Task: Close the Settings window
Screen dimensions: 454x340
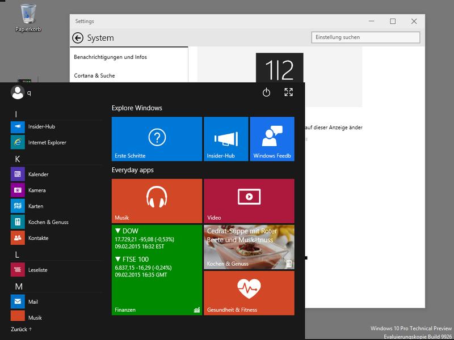Action: click(x=414, y=21)
